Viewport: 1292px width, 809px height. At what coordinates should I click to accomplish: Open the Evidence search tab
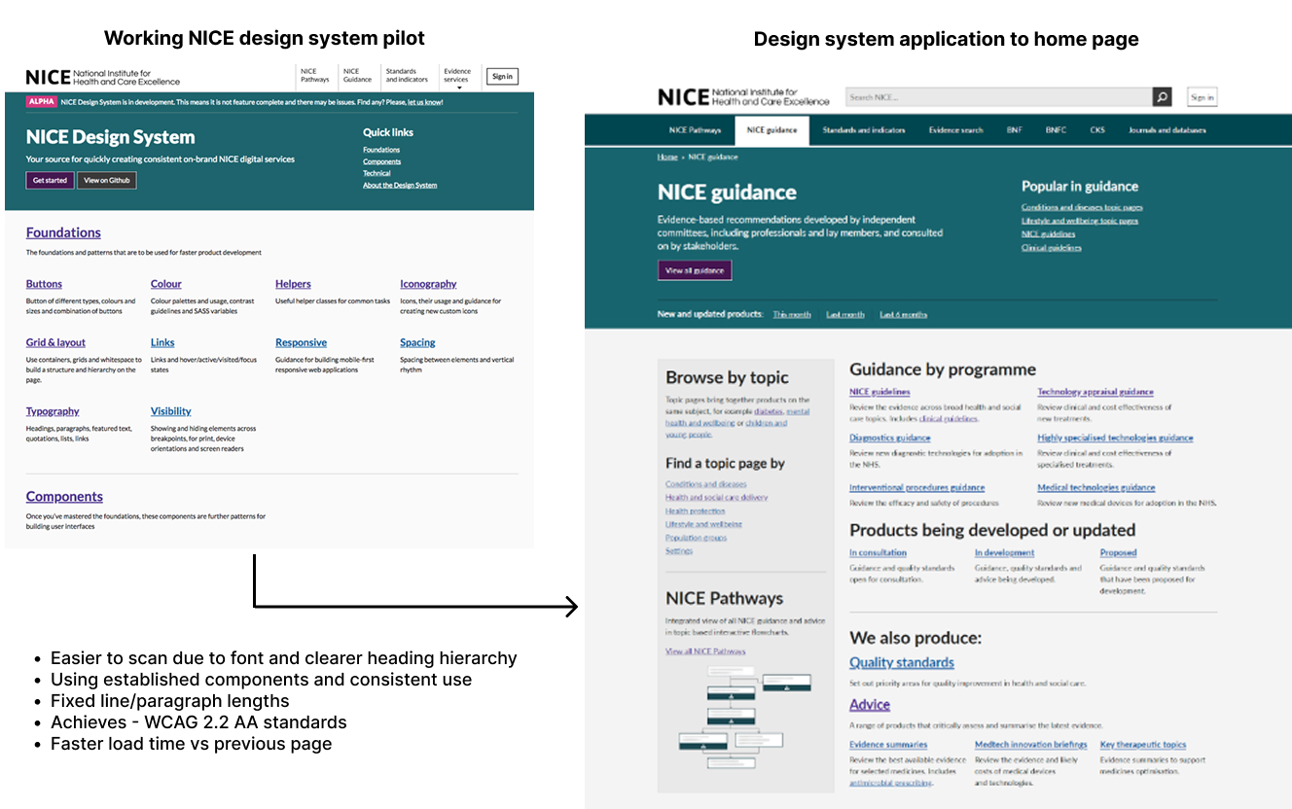[x=956, y=130]
